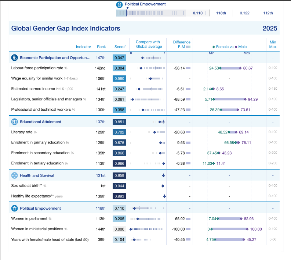
Task: Click the green female diamond in the legend header
Action: coord(213,47)
